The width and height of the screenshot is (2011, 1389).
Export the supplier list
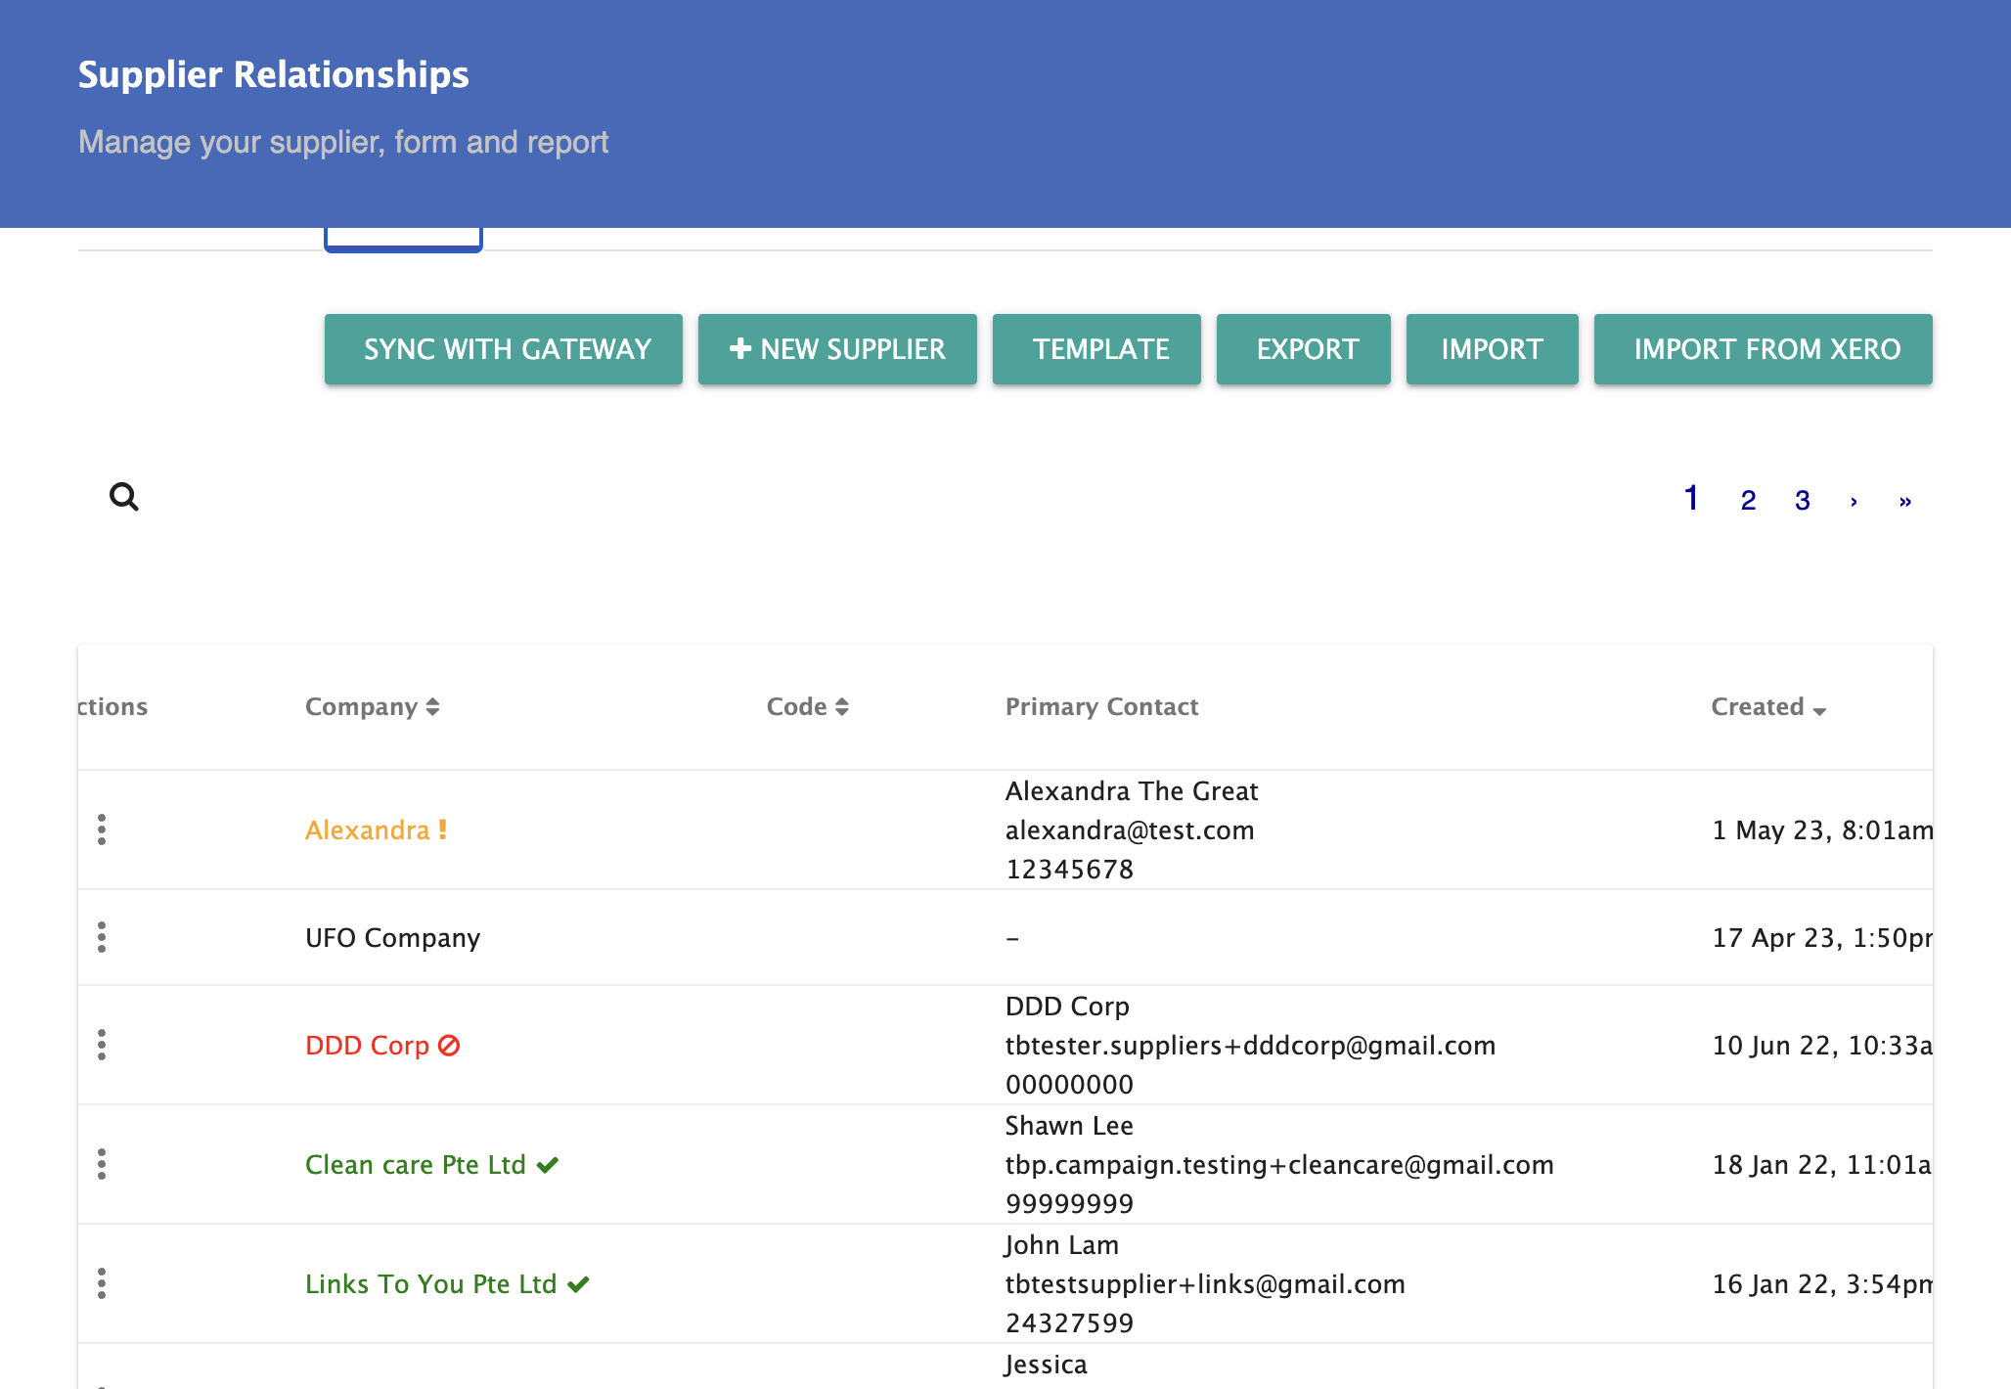[x=1304, y=349]
